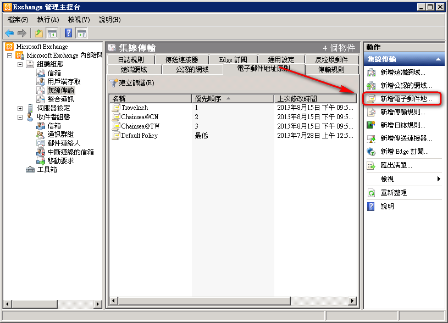448x323 pixels.
Task: Collapse the 收件者組態 tree node
Action: (x=20, y=118)
